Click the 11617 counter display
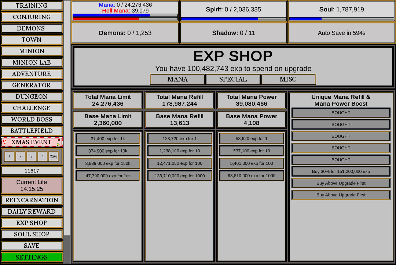This screenshot has width=396, height=265. pos(32,170)
